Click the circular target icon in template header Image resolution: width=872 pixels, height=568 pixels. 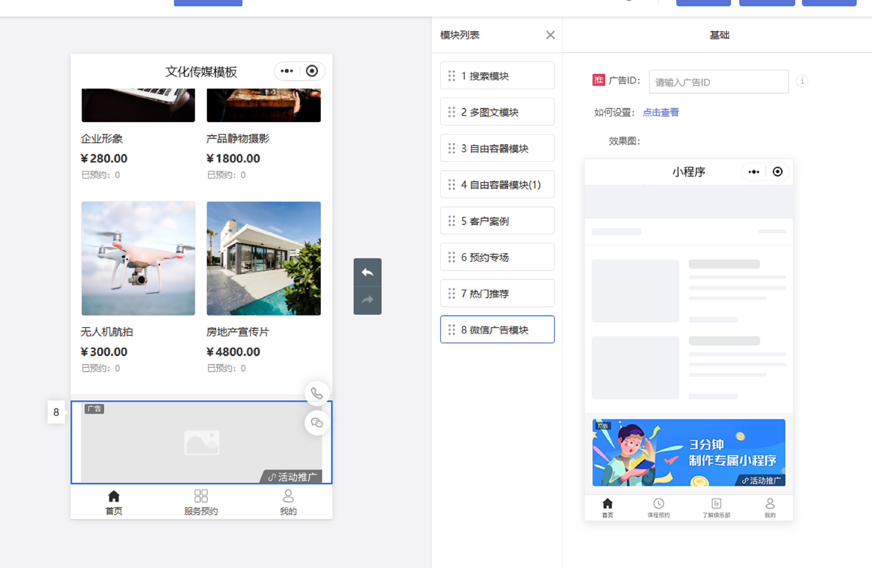click(312, 71)
